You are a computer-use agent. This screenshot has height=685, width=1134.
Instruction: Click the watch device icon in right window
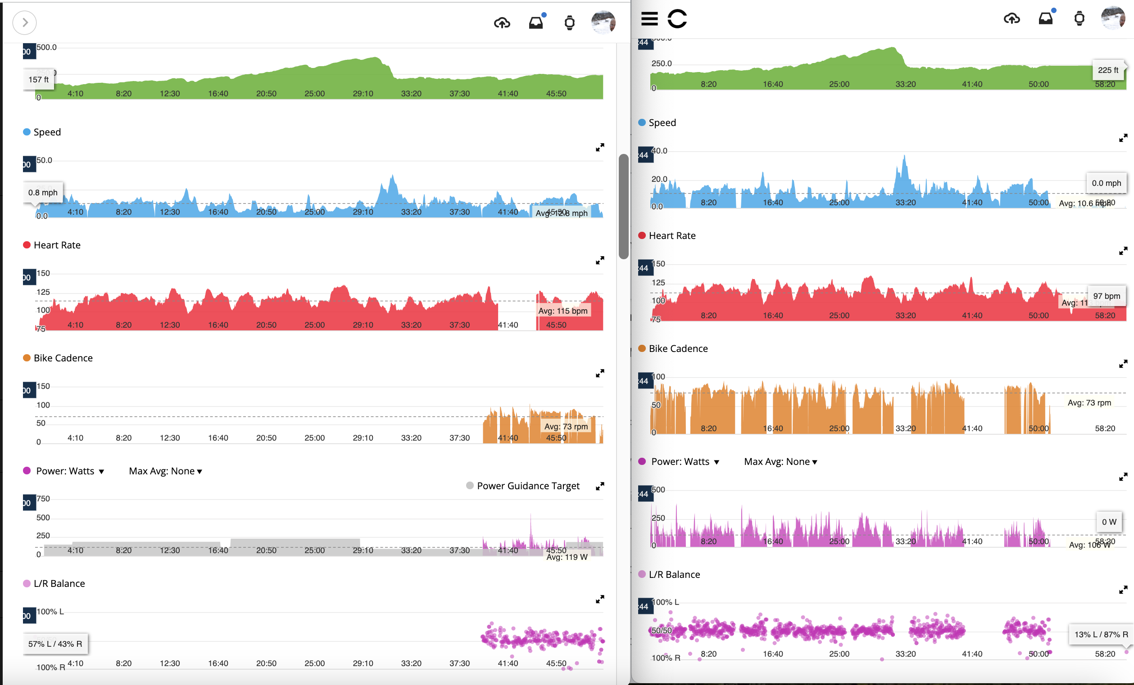(1079, 19)
